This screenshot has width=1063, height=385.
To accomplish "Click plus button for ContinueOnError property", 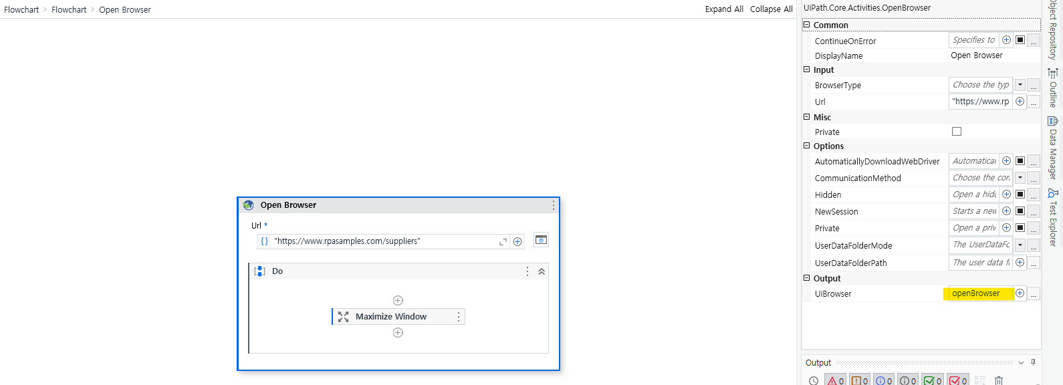I will tap(1006, 40).
